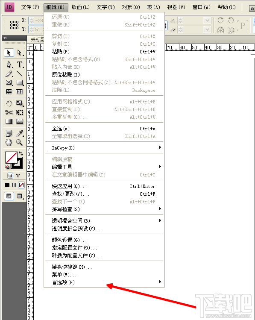Open the shear angle dropdown

click(x=207, y=30)
